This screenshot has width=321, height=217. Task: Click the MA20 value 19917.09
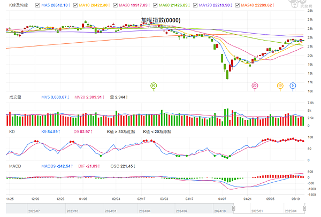click(139, 5)
